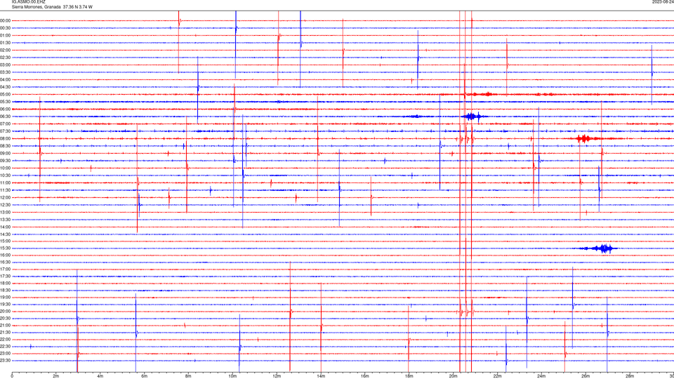Select the 02:30 time row label
The width and height of the screenshot is (674, 379).
tap(6, 58)
